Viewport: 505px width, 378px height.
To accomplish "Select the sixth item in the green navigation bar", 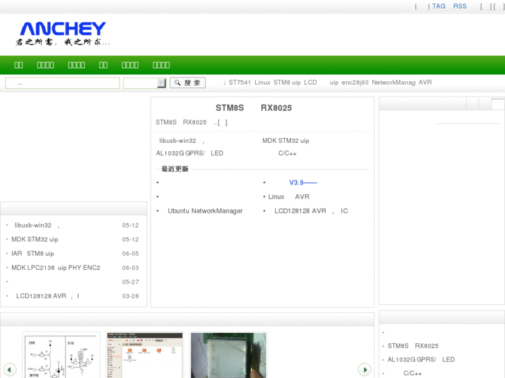I will pyautogui.click(x=161, y=65).
